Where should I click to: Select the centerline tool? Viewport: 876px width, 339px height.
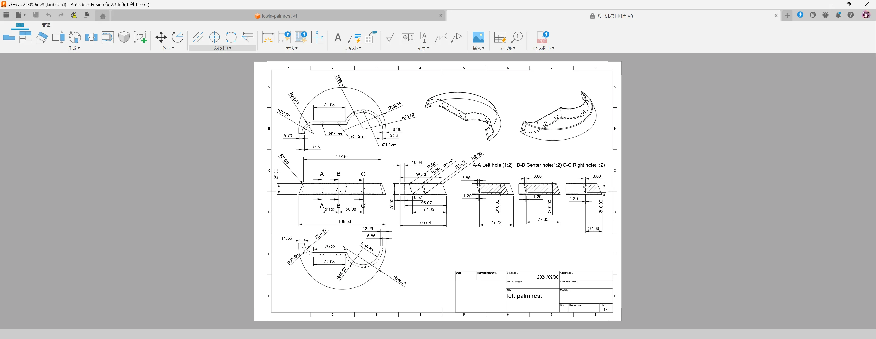198,37
